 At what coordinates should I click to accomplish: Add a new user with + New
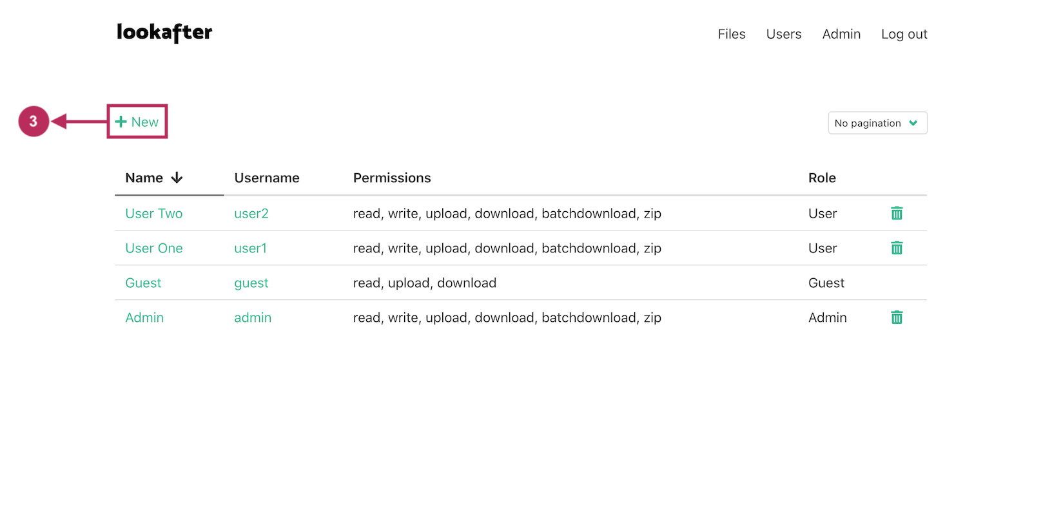coord(137,122)
